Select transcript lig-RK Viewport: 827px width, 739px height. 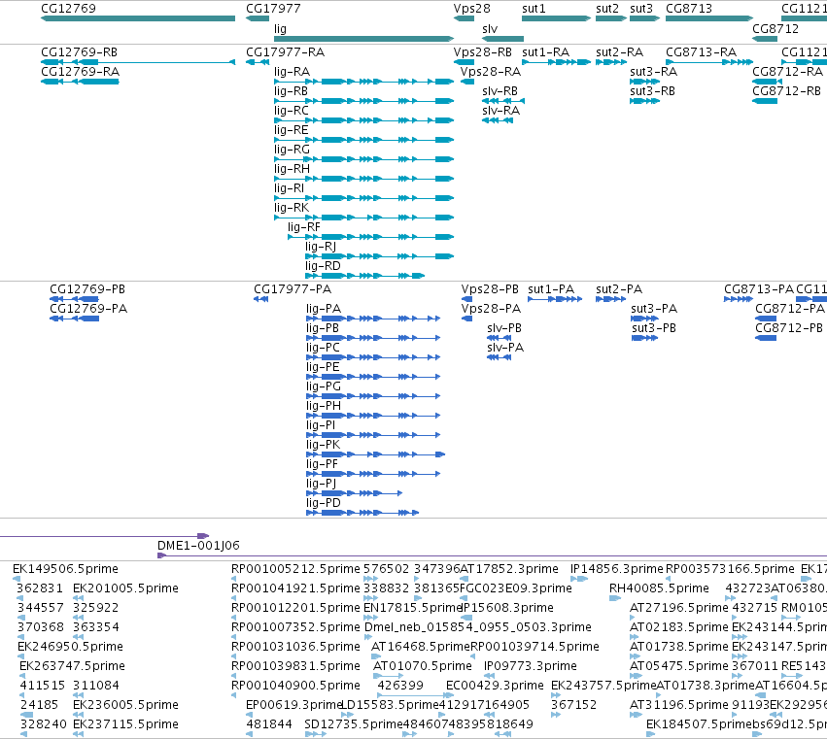pos(363,218)
